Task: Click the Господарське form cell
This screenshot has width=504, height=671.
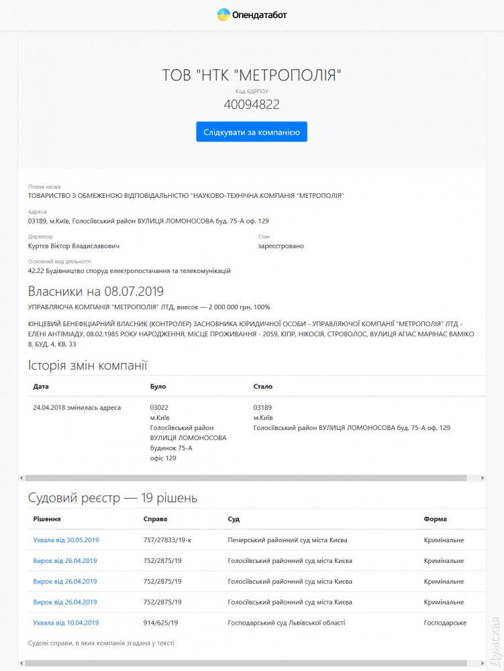Action: (x=445, y=623)
